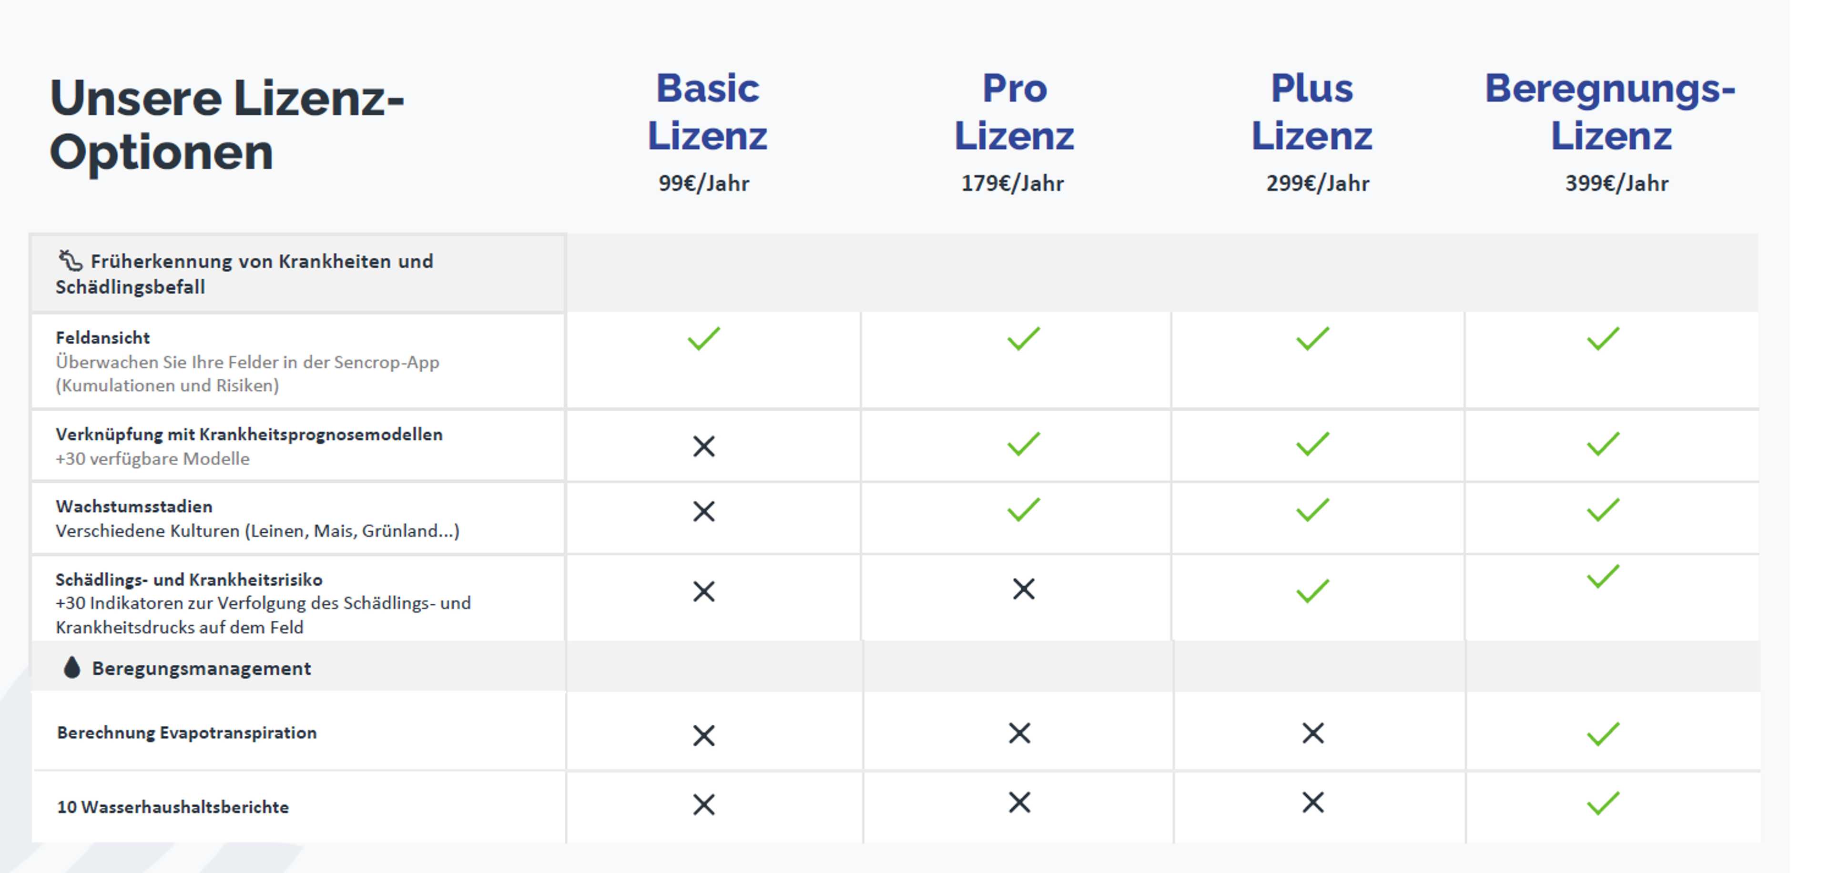Select the Plus Lizenz column heading

pos(1311,112)
